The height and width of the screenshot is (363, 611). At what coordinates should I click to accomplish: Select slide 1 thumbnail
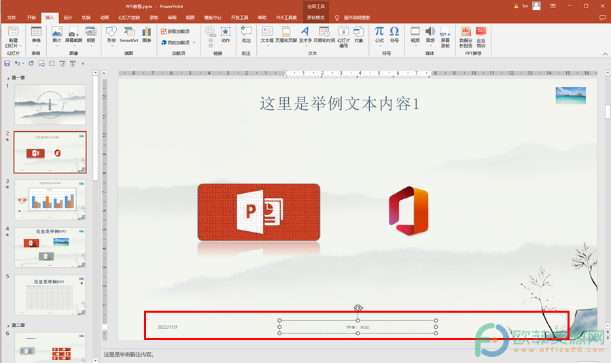coord(50,105)
